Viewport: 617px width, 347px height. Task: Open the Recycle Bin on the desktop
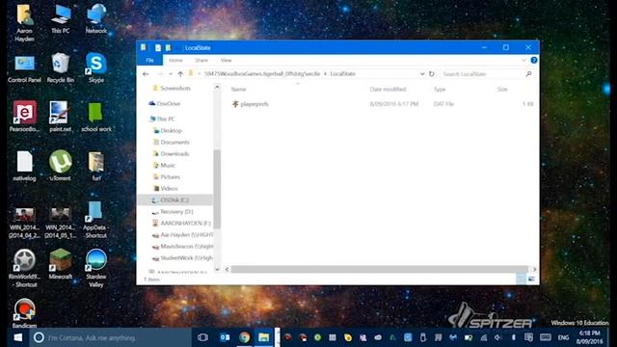tap(60, 68)
